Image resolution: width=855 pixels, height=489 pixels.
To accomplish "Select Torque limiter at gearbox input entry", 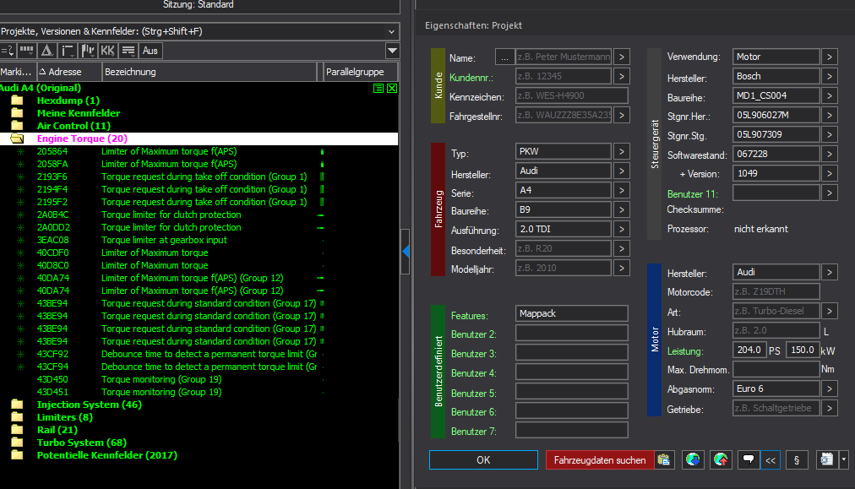I will 164,240.
